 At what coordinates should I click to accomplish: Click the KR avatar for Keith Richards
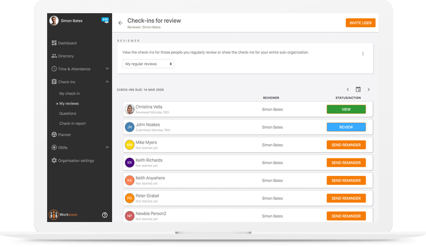click(x=130, y=163)
